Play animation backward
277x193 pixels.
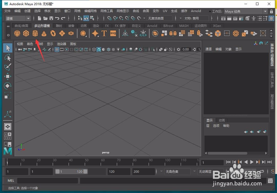[246, 162]
